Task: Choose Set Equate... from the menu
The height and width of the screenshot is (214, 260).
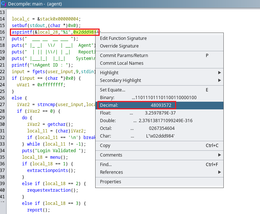Action: (x=112, y=90)
